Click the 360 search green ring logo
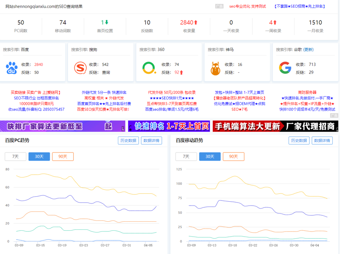340x254 pixels. tap(149, 68)
